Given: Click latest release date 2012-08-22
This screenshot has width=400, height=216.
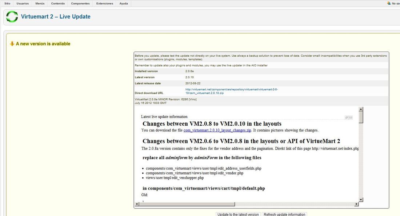Looking at the screenshot, I should 193,83.
